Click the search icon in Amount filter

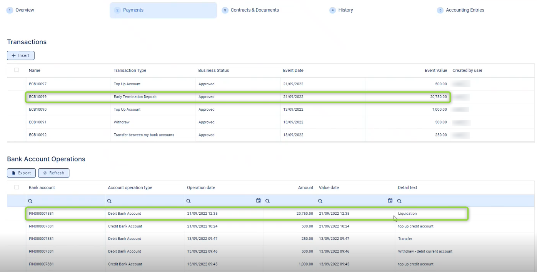click(x=267, y=201)
